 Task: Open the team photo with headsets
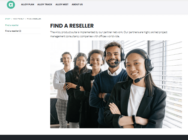(x=116, y=84)
